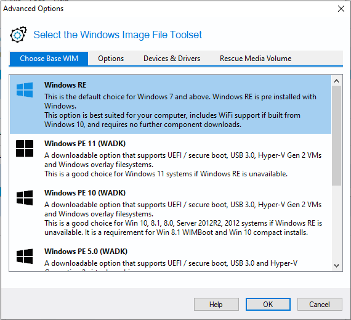
Task: Select the Choose Base WIM tab
Action: click(x=49, y=59)
